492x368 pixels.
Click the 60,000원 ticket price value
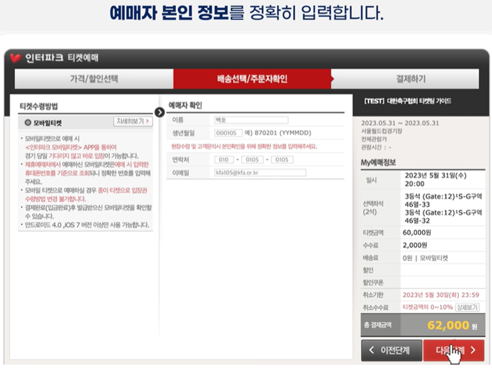pos(417,233)
